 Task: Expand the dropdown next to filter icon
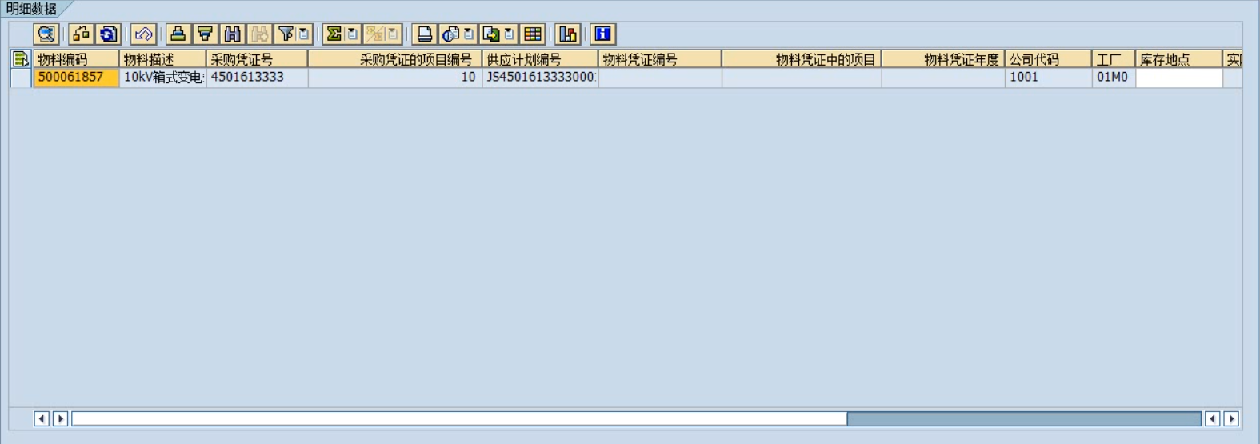[x=304, y=34]
